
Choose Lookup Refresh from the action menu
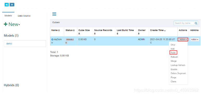(x=178, y=65)
